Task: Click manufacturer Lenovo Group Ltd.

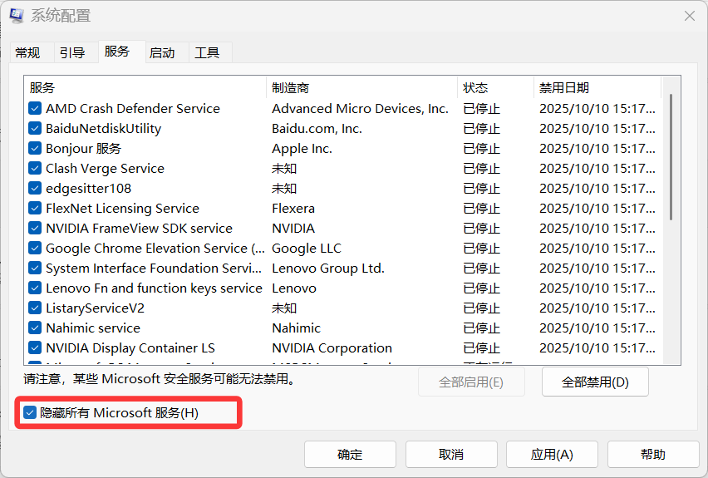Action: 327,269
